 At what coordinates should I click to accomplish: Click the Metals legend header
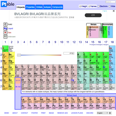click(93, 24)
